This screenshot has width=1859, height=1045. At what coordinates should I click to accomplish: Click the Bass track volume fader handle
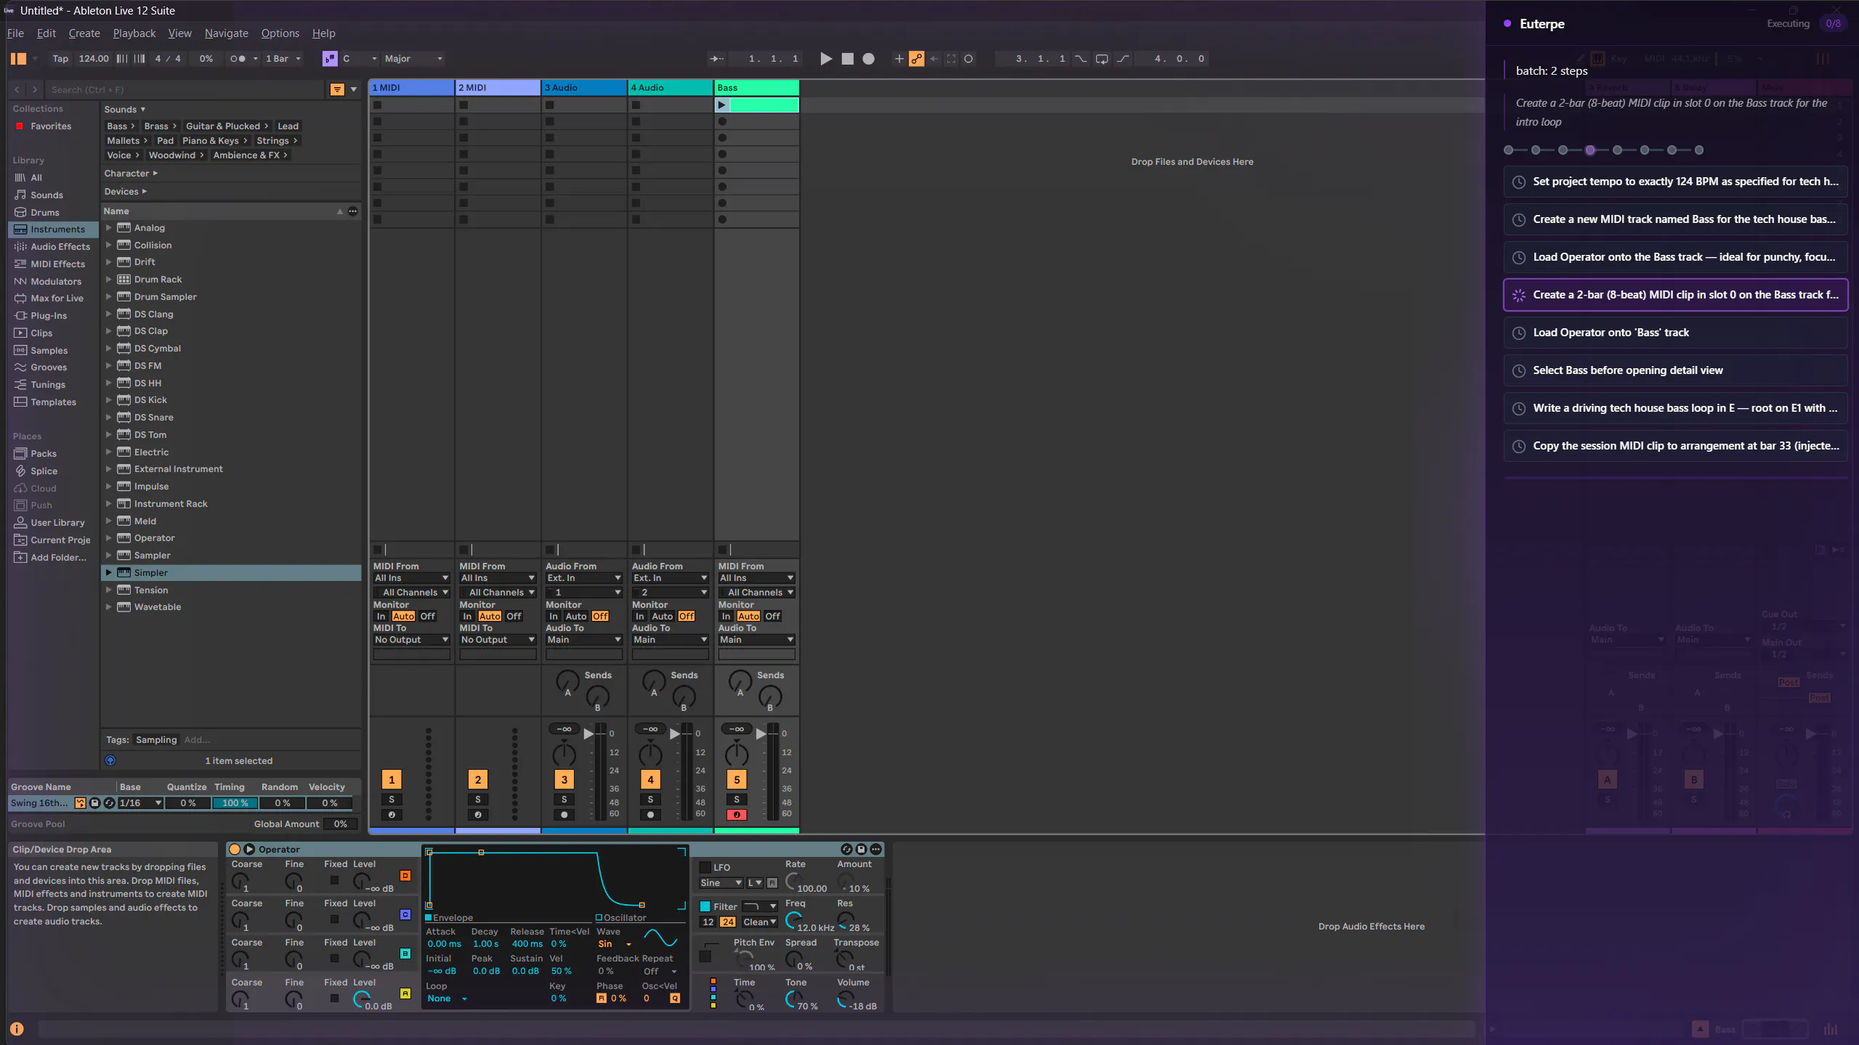pyautogui.click(x=761, y=734)
